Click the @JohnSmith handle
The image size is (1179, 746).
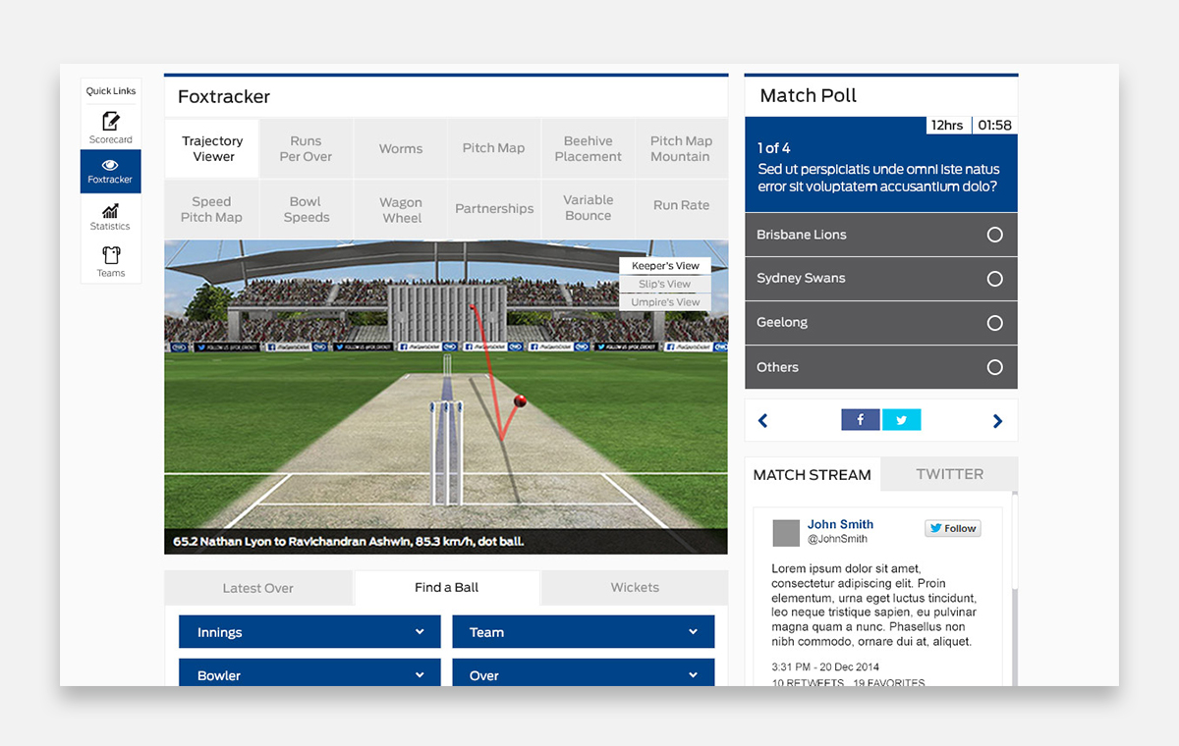pos(837,539)
